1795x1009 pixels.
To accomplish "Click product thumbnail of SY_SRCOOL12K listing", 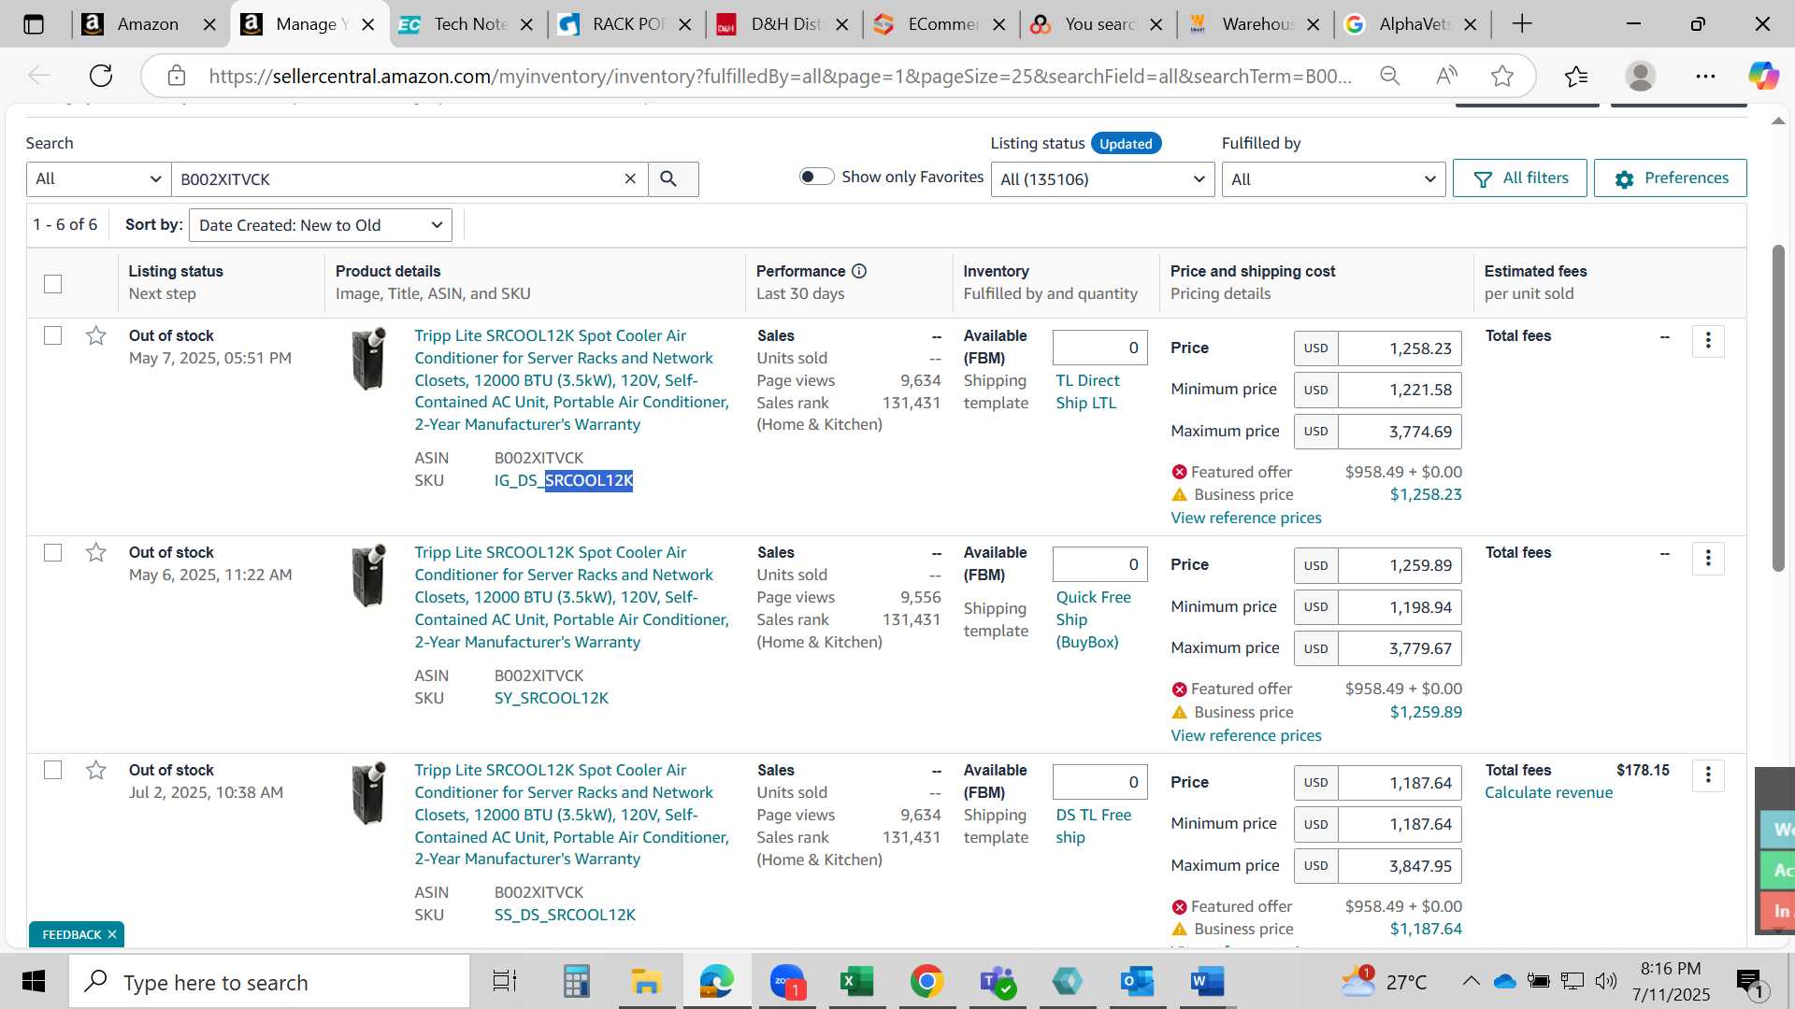I will coord(368,576).
